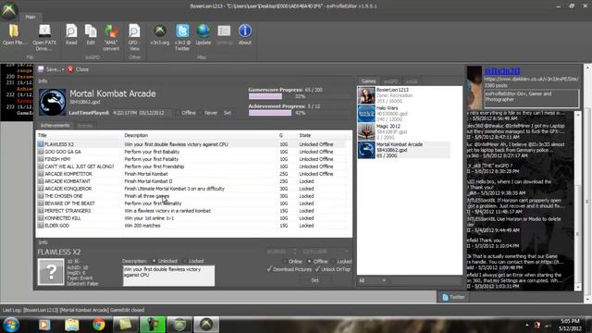
Task: Select Mortal Kombat Arcade icon in games list
Action: coord(366,150)
